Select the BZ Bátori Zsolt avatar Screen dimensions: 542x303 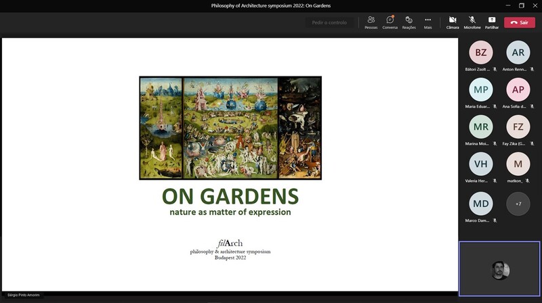click(481, 53)
